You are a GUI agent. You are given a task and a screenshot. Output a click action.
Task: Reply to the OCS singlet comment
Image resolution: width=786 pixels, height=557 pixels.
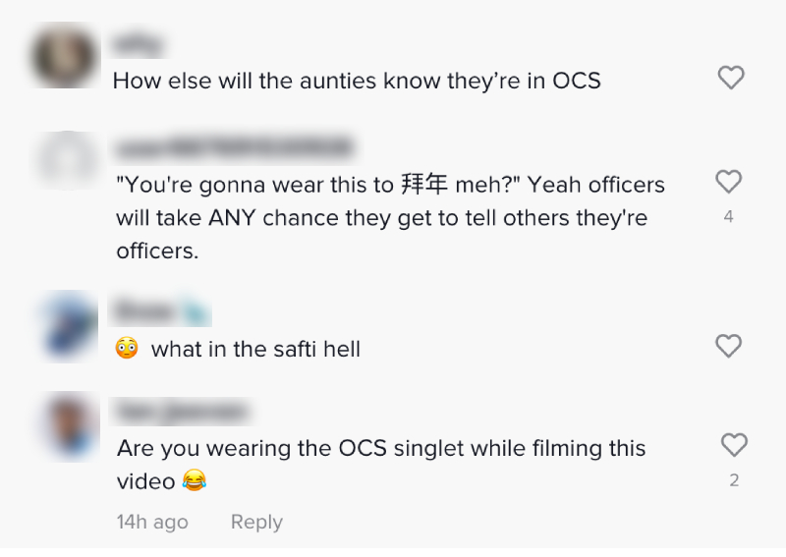[256, 523]
